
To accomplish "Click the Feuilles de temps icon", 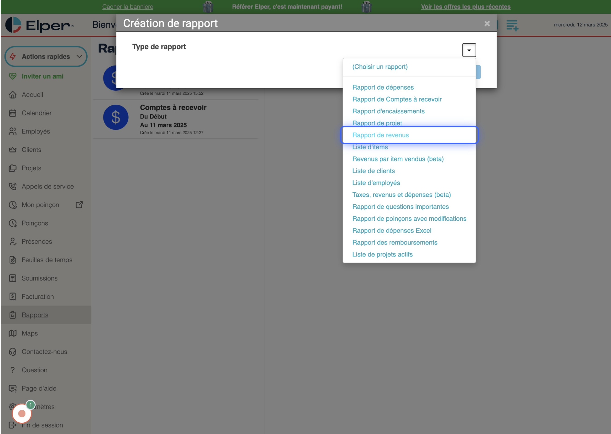I will pos(13,260).
